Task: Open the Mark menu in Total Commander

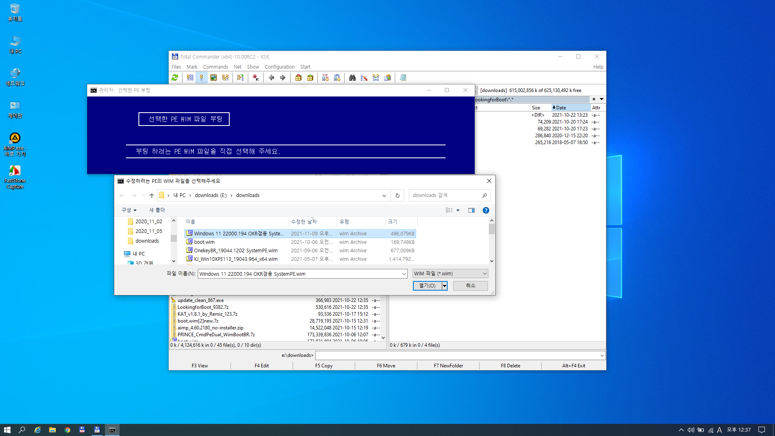Action: click(x=192, y=67)
